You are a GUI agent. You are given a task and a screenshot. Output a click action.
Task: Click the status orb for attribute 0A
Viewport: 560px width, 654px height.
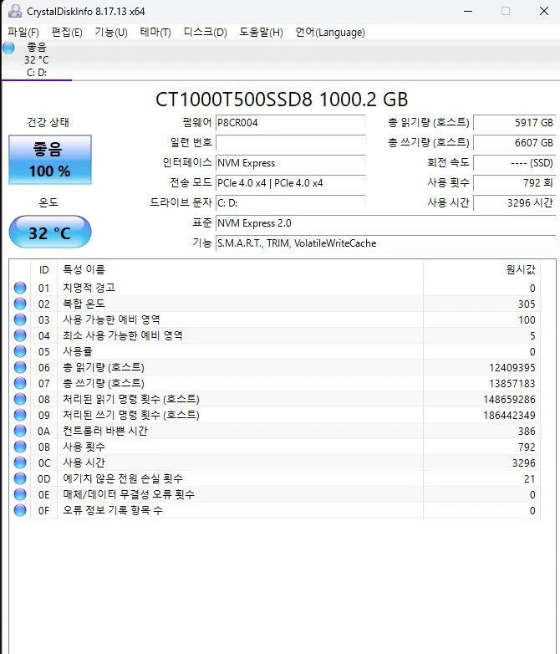click(20, 431)
